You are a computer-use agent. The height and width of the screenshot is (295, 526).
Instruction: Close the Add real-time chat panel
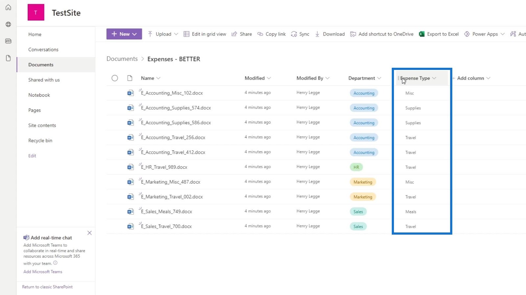tap(89, 233)
